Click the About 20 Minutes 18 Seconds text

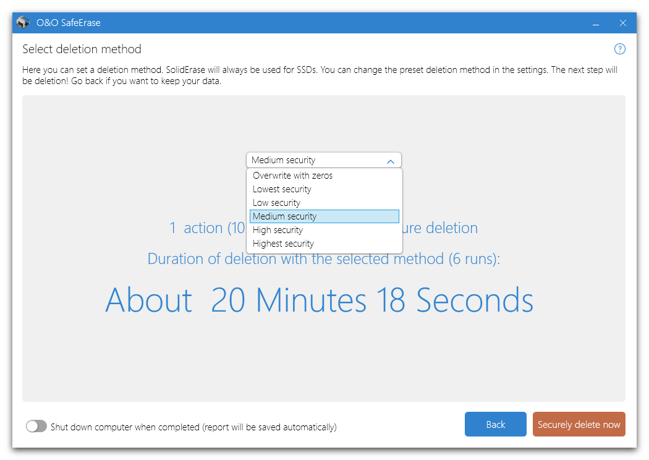[x=319, y=300]
